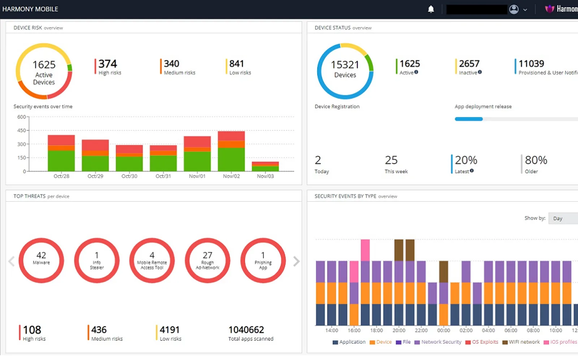The image size is (578, 361).
Task: Open the notifications bell
Action: click(x=431, y=9)
